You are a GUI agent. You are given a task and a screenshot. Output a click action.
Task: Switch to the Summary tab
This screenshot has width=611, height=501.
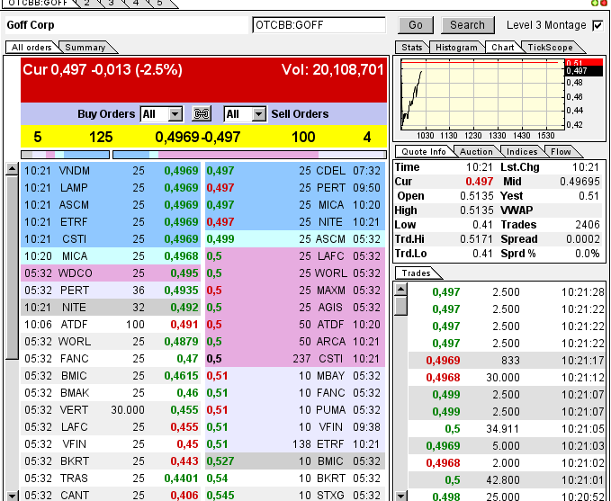tap(85, 47)
